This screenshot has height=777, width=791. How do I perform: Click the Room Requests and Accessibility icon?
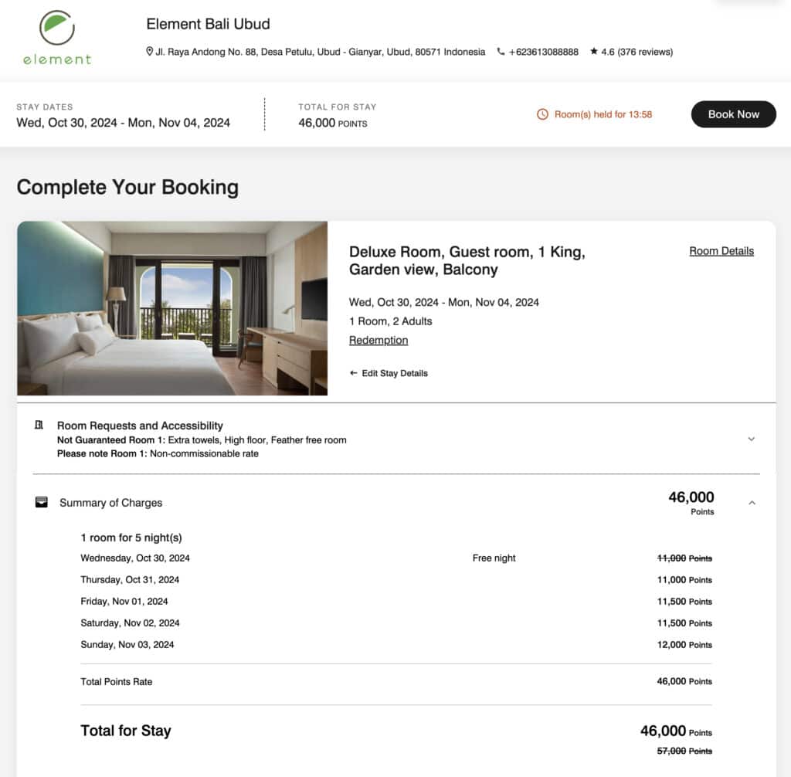(x=39, y=426)
